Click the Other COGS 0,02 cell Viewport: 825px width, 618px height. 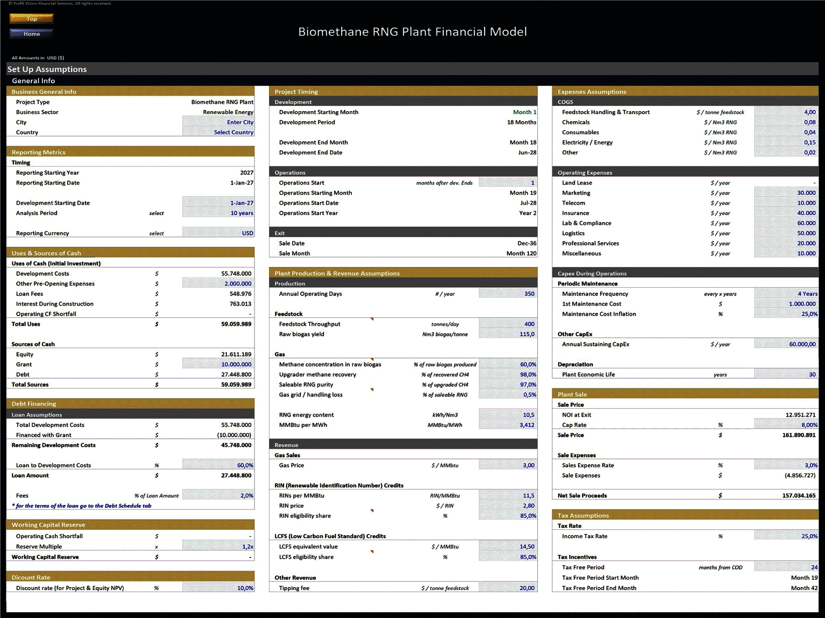point(786,152)
